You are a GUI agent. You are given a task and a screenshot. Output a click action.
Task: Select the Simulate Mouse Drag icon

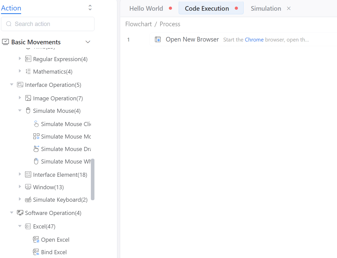36,149
